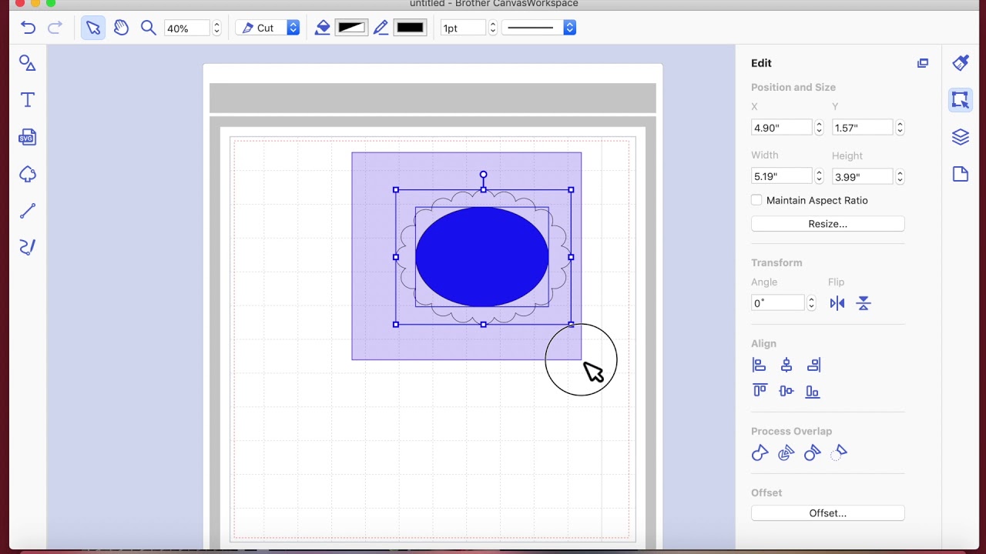Open the black line color swatch

click(x=410, y=28)
